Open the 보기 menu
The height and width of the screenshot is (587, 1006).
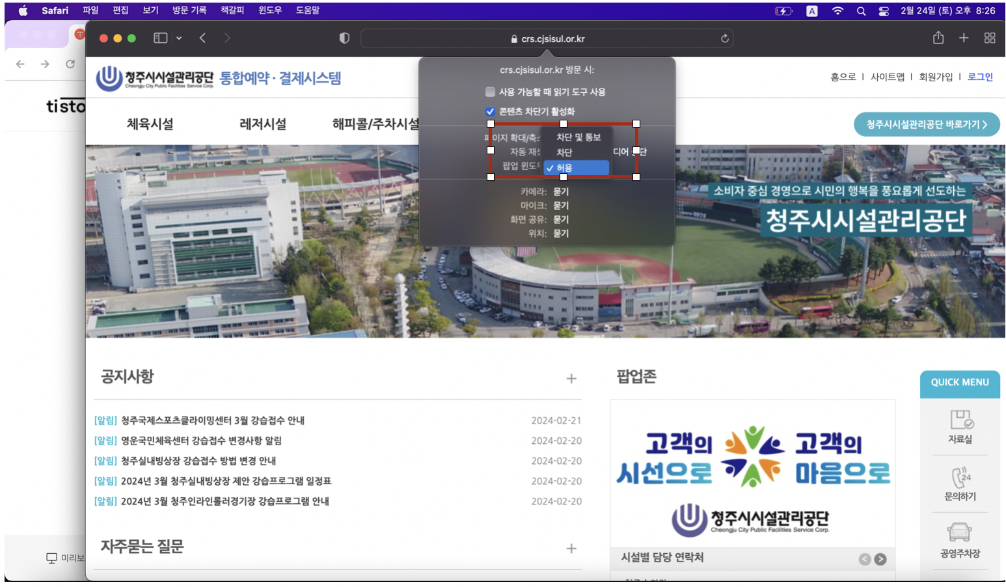[150, 10]
